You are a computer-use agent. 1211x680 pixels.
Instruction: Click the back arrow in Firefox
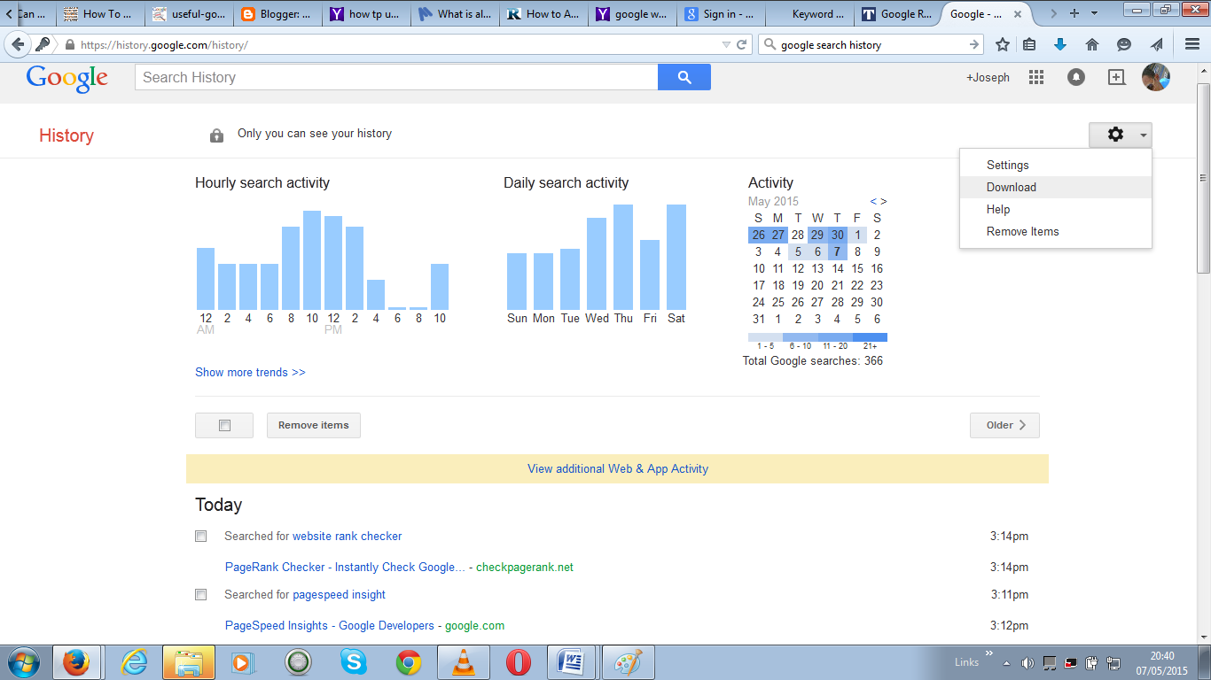coord(18,44)
